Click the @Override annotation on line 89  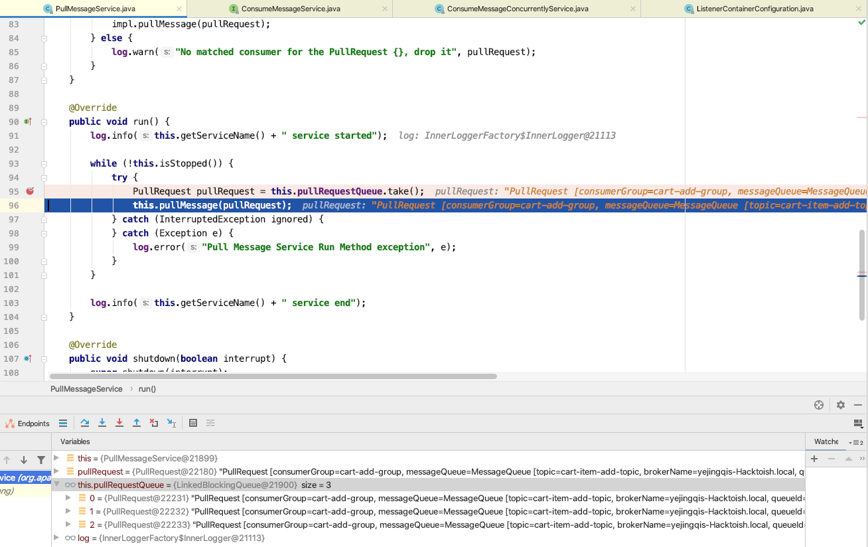click(93, 108)
